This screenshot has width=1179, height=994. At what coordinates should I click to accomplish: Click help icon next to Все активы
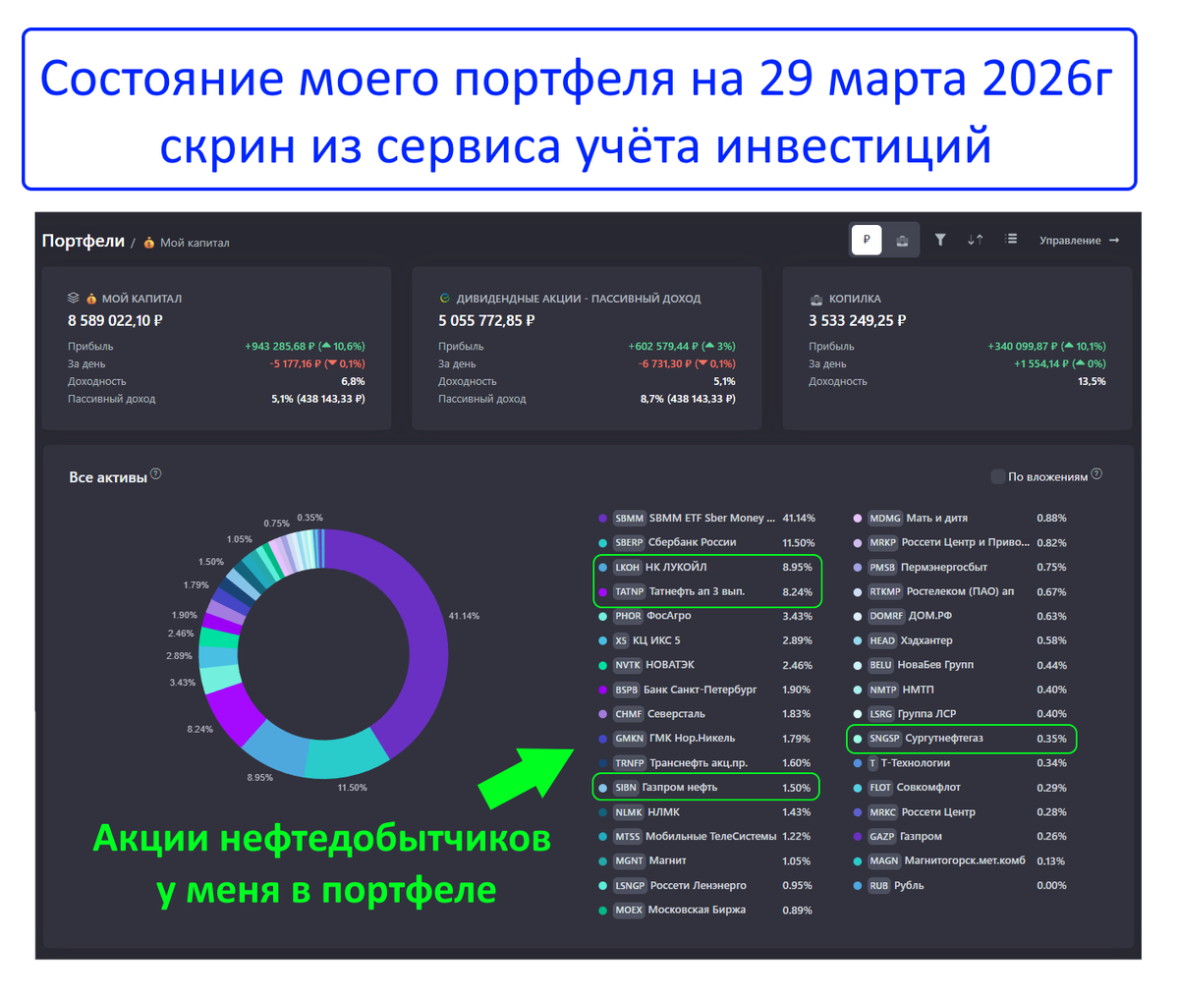click(x=155, y=474)
